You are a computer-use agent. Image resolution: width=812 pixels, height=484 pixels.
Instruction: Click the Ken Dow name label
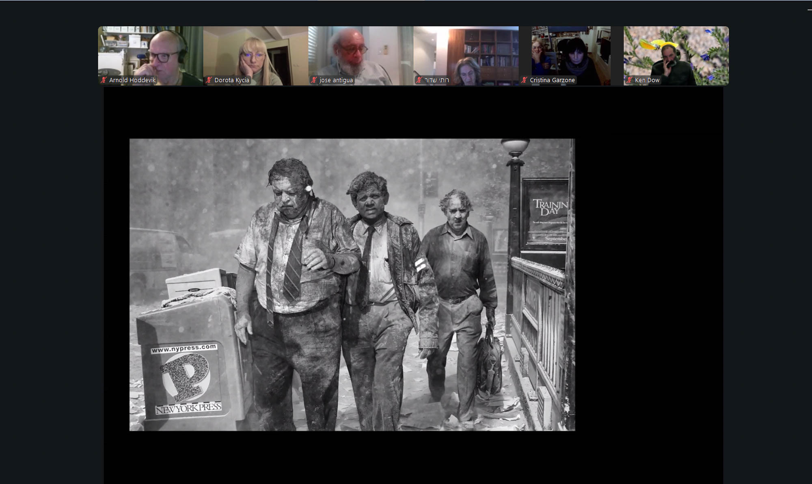coord(647,80)
